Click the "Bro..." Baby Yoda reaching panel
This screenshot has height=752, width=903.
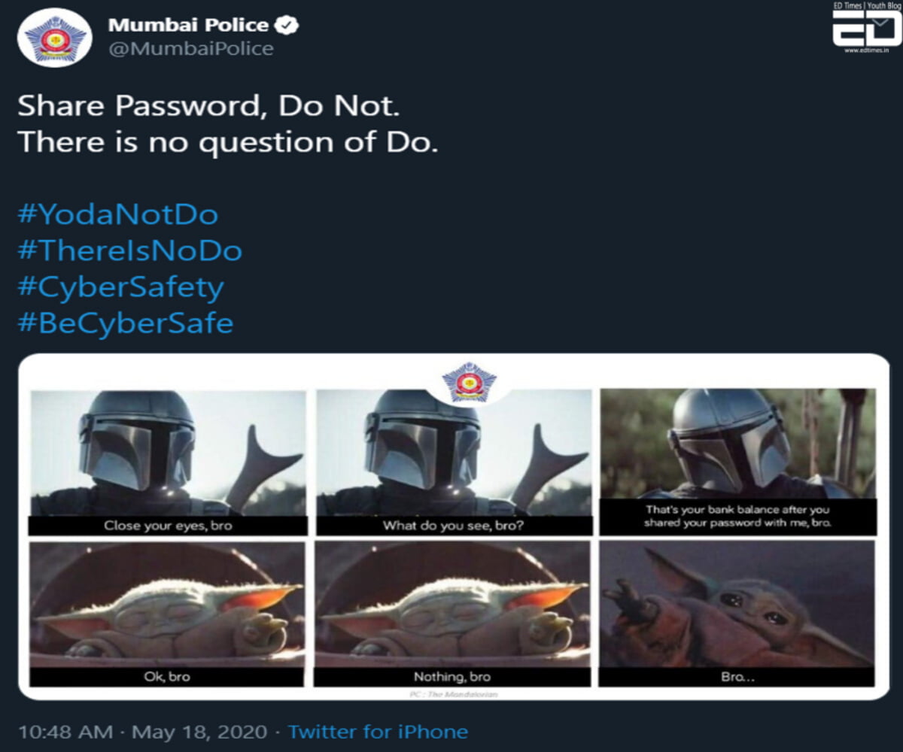pos(737,613)
